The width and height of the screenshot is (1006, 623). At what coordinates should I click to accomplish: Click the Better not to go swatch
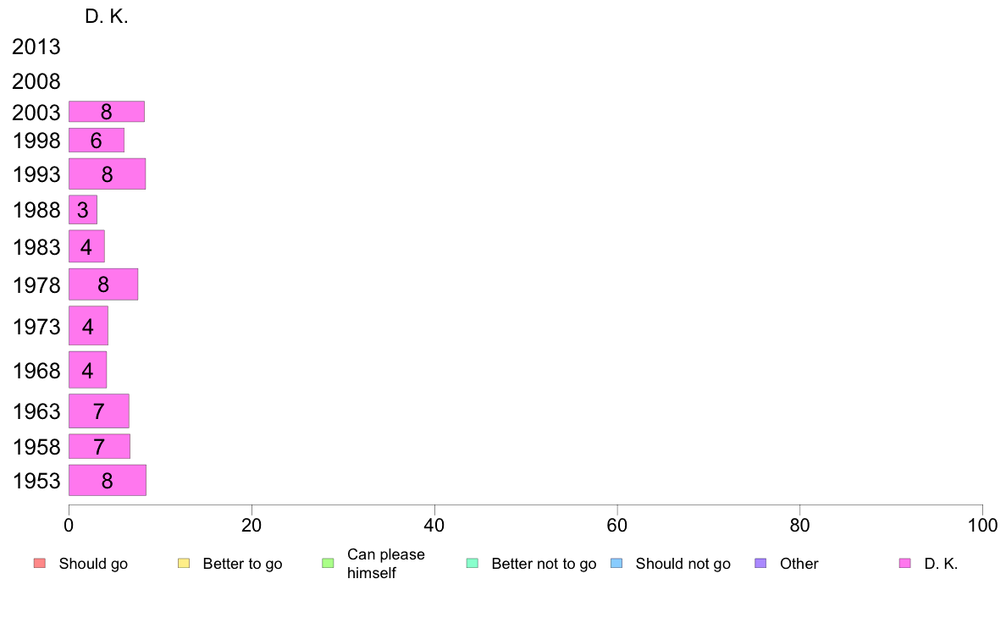point(473,564)
